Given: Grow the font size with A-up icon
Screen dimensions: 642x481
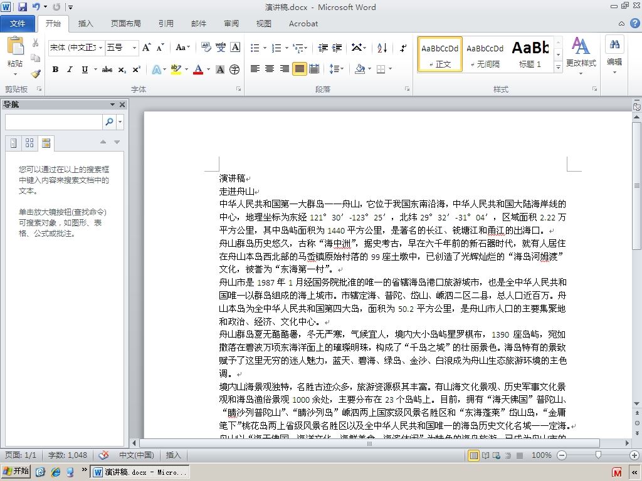Looking at the screenshot, I should [x=146, y=48].
